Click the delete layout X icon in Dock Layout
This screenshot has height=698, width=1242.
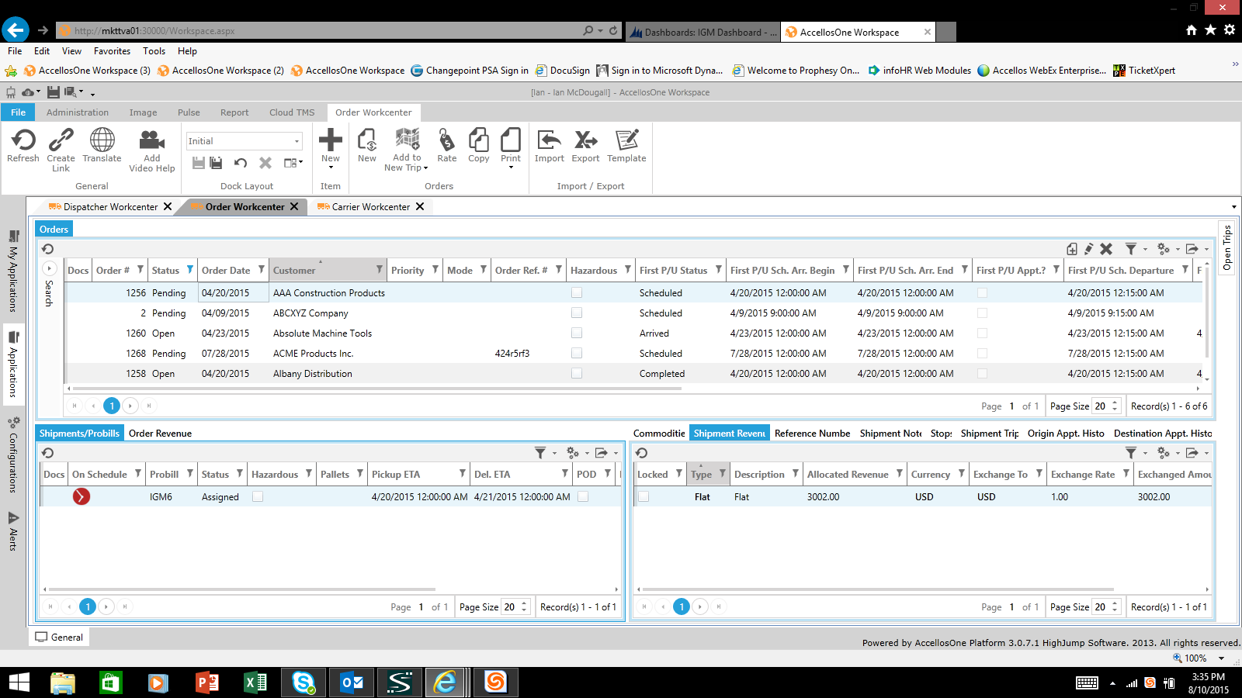pos(265,163)
